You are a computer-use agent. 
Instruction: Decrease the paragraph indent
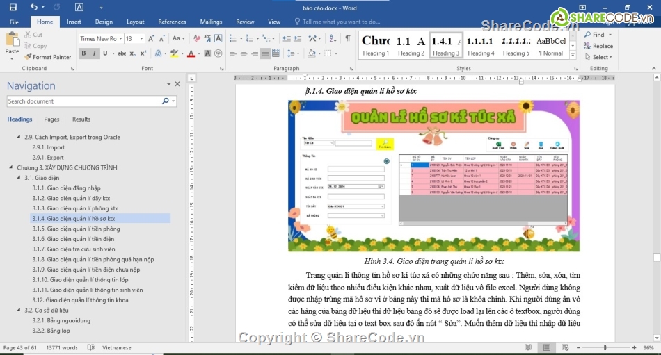[286, 39]
